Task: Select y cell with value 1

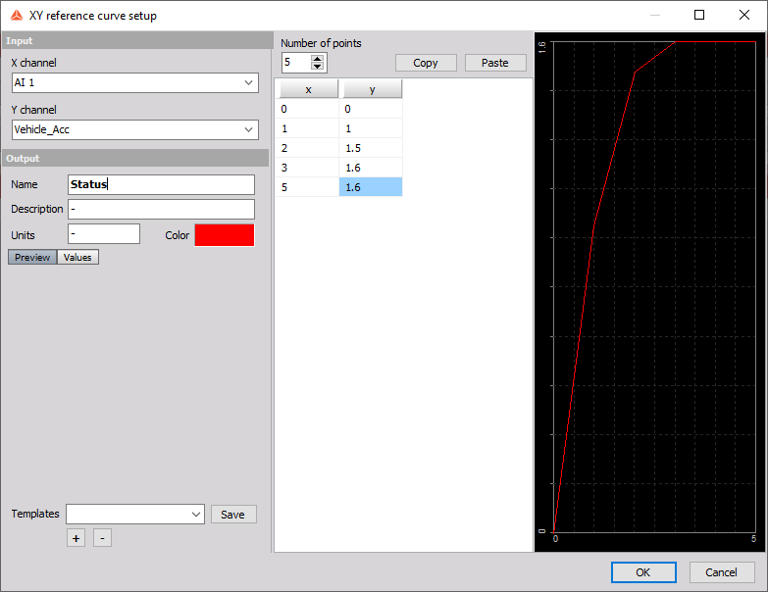Action: (371, 128)
